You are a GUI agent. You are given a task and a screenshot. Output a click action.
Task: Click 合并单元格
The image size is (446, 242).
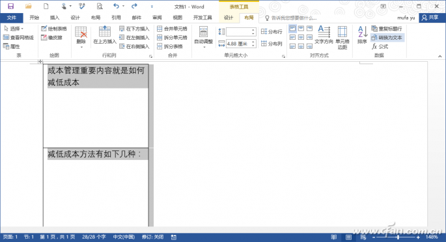[172, 29]
